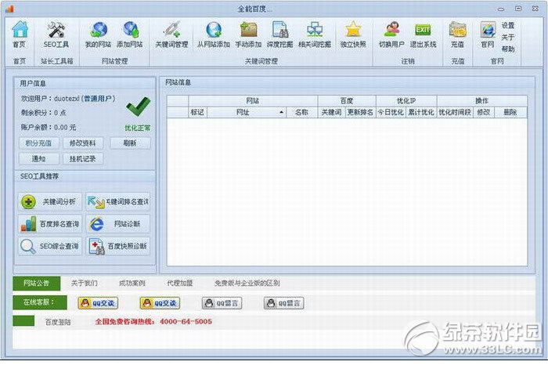Click the green 优化正常 checkmark
548x365 pixels.
pos(138,107)
